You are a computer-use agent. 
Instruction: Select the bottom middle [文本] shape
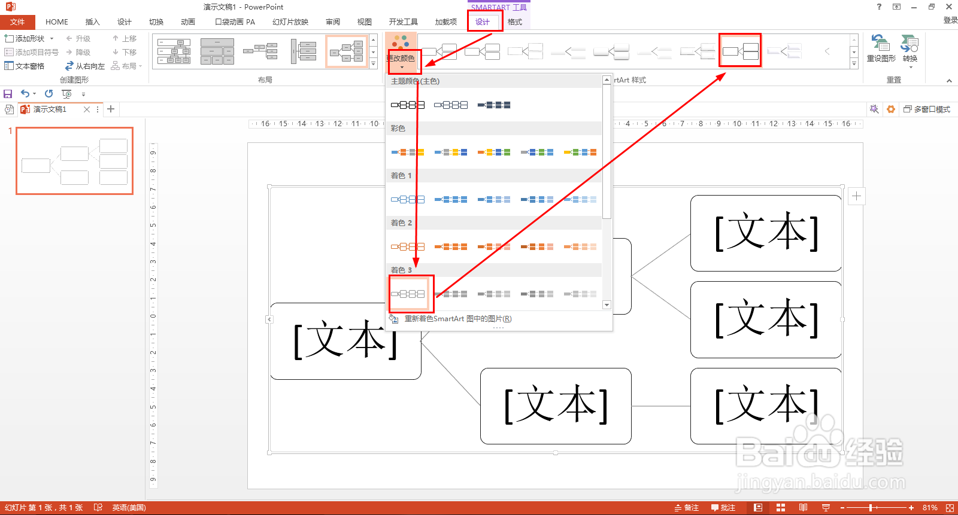coord(556,406)
